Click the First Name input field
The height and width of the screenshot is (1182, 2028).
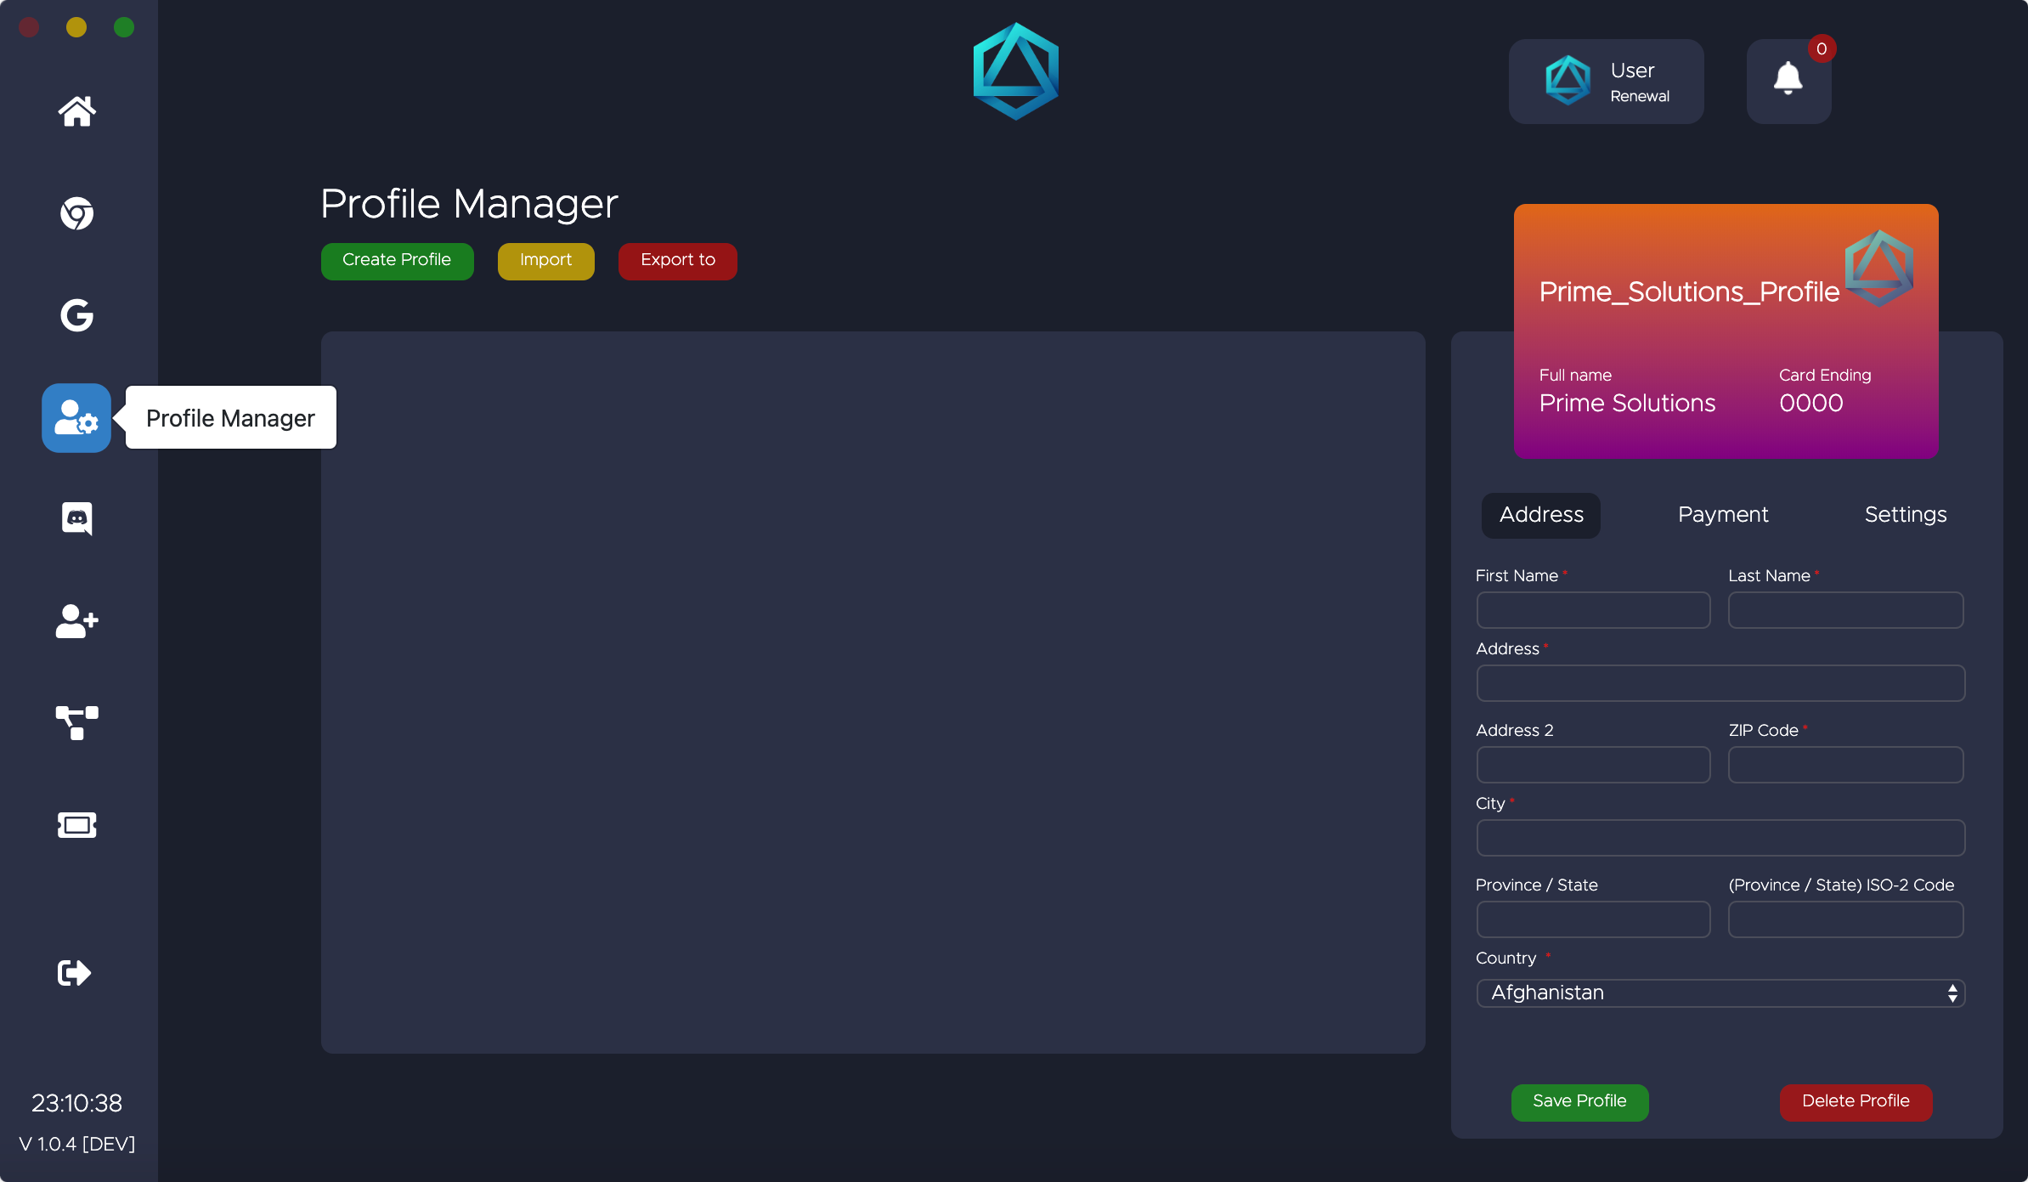click(1593, 611)
